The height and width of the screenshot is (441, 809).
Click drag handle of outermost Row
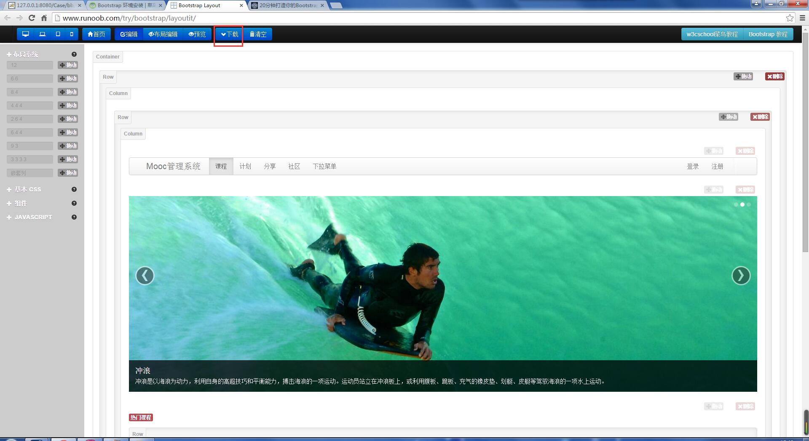[x=743, y=77]
